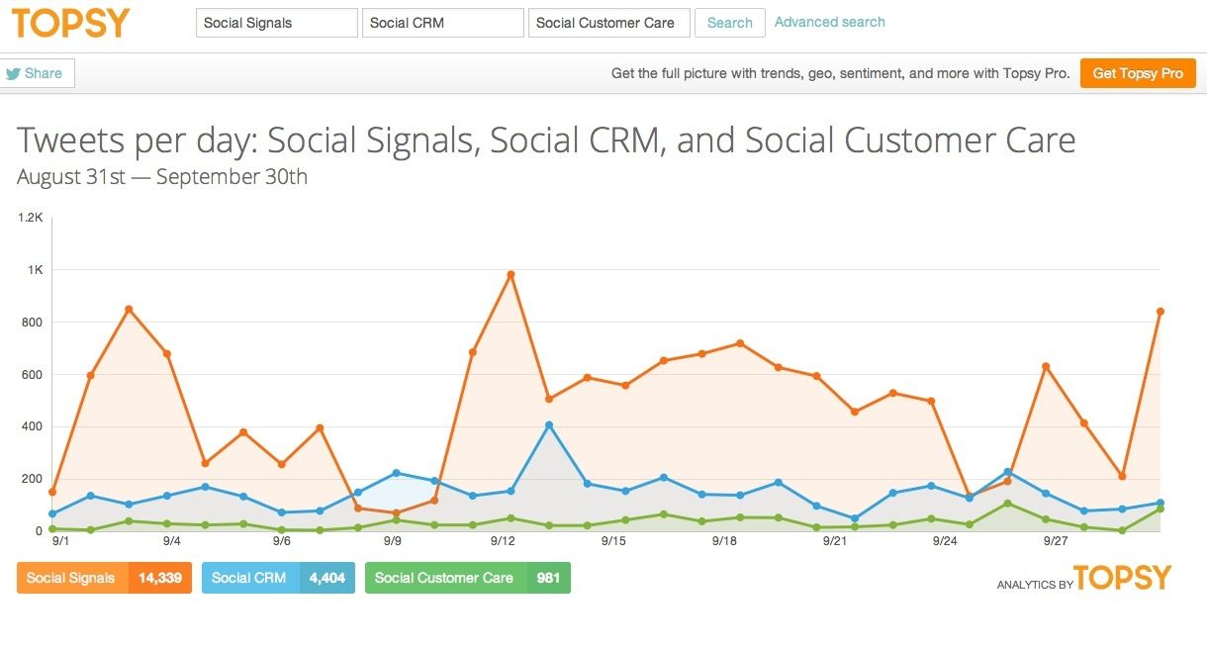Click the 981 Social Customer Care count
This screenshot has width=1207, height=651.
pos(548,578)
